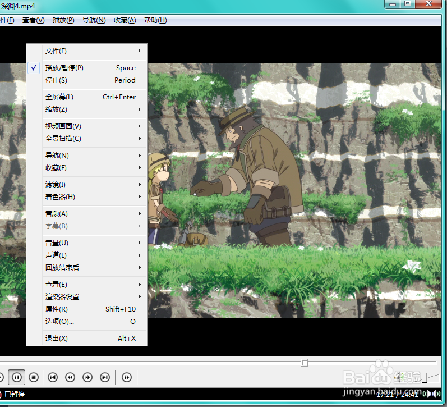Expand 导航(N) in the context menu
This screenshot has height=407, width=447.
point(87,156)
